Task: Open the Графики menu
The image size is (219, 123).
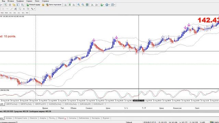Action: pyautogui.click(x=20, y=1)
